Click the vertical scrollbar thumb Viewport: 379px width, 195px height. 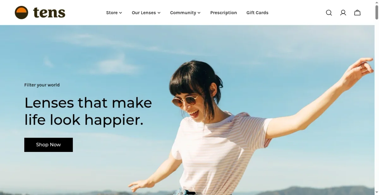pyautogui.click(x=376, y=13)
